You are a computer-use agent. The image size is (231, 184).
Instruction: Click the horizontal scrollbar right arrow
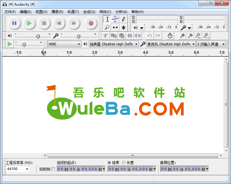tap(221, 156)
